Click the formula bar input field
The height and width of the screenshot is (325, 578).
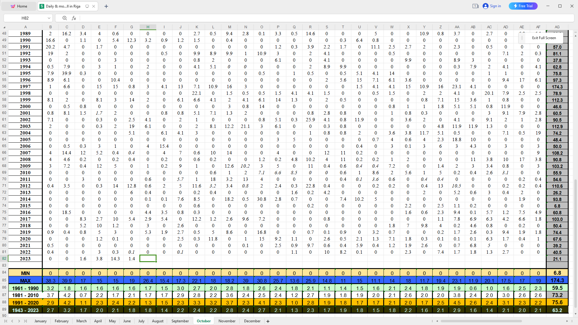(325, 18)
